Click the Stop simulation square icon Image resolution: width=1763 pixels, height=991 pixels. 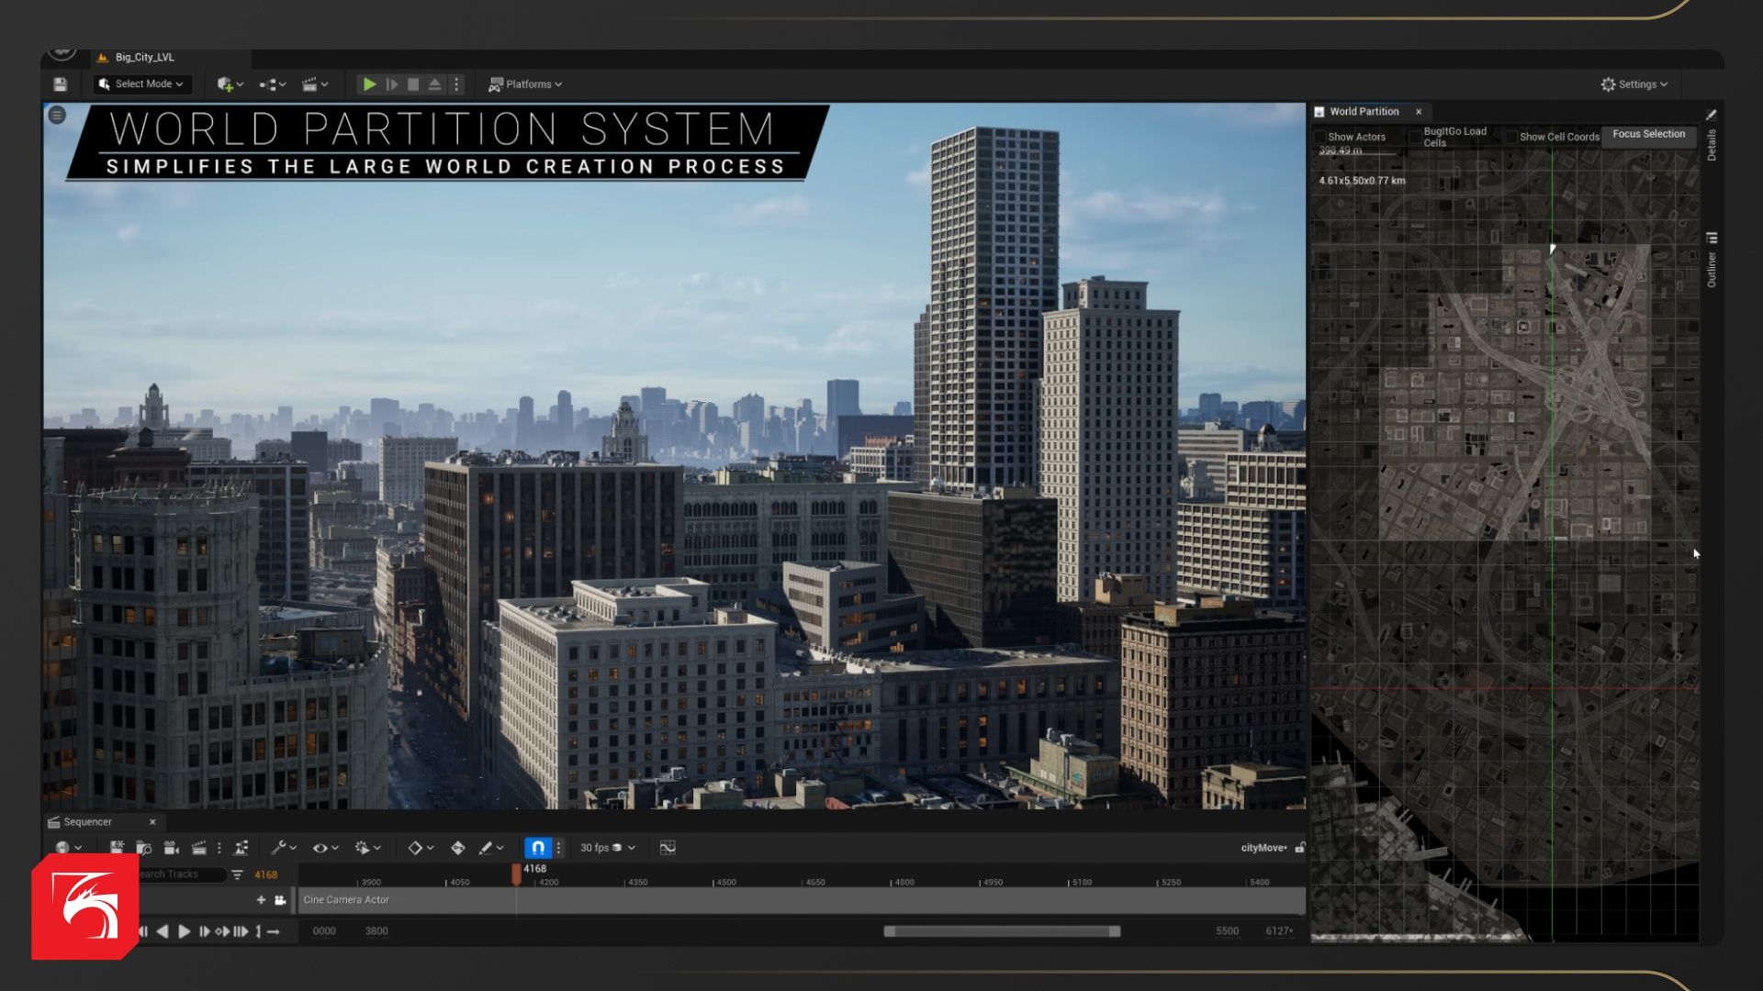pyautogui.click(x=413, y=84)
